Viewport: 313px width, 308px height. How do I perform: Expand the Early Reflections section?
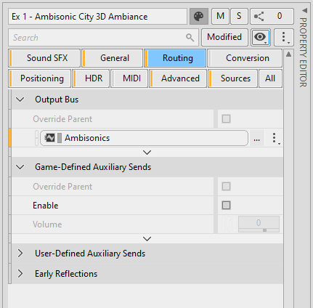[20, 274]
